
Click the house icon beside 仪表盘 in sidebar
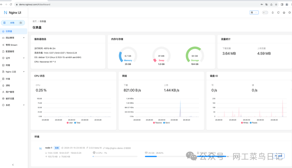tap(3, 31)
